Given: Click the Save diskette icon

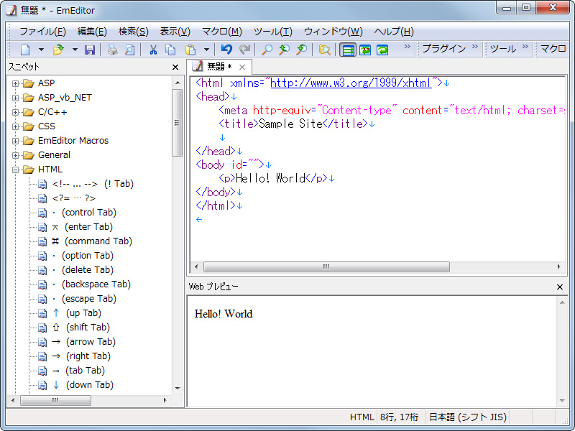Looking at the screenshot, I should point(90,50).
